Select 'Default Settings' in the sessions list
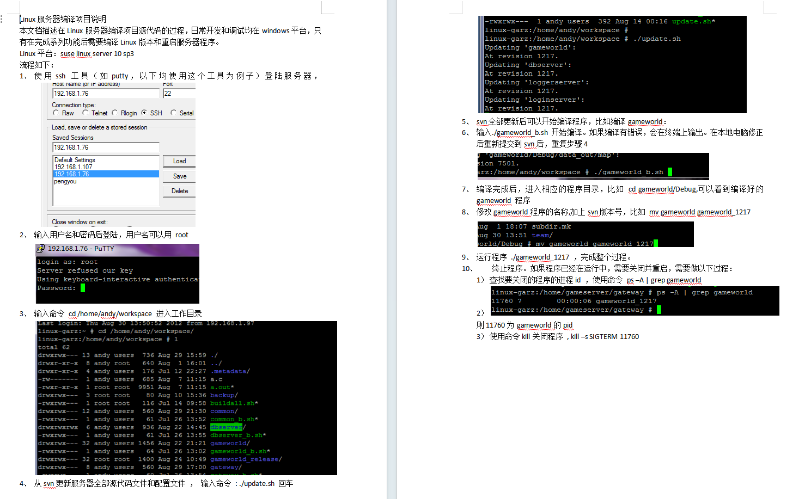The height and width of the screenshot is (499, 811). (x=75, y=160)
